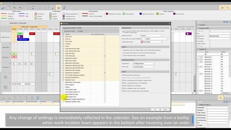Close the Settings dialog with its X button
This screenshot has height=130, width=231.
point(169,23)
